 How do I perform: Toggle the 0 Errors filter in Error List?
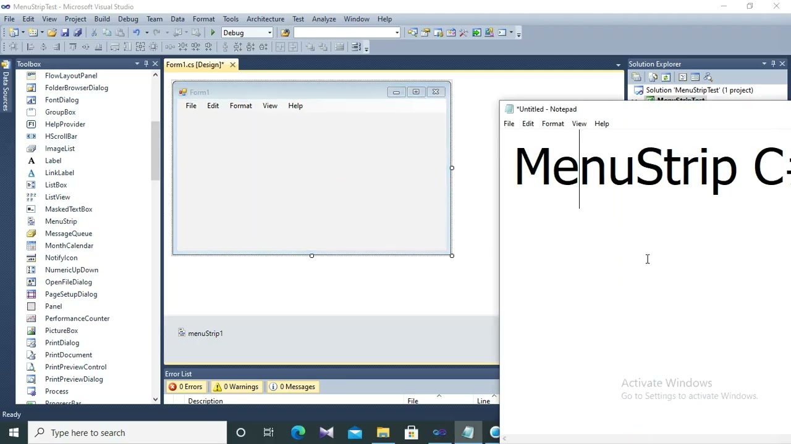point(185,387)
